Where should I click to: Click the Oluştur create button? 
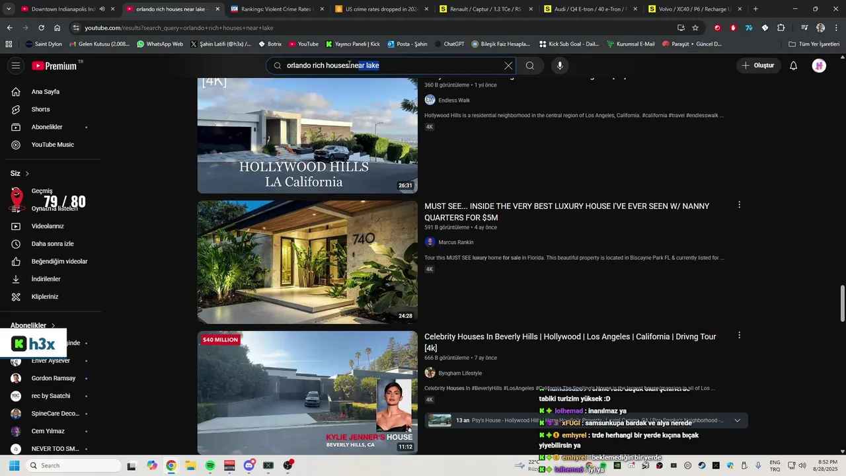pyautogui.click(x=758, y=65)
